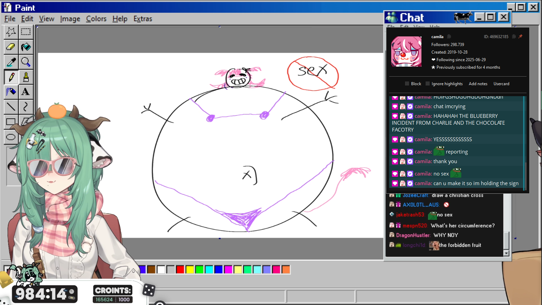Screen dimensions: 542x305
Task: Click the "chat imcrying" message
Action: tap(449, 106)
